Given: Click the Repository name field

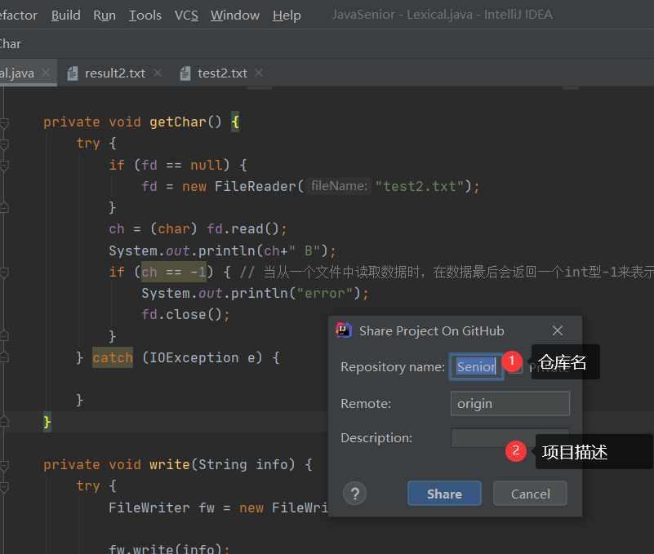Looking at the screenshot, I should coord(476,367).
